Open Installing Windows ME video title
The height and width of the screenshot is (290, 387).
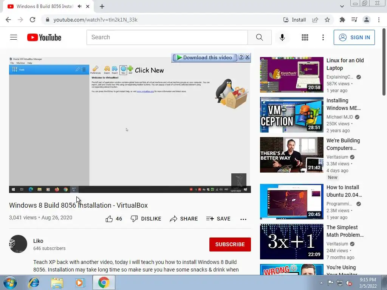click(343, 104)
